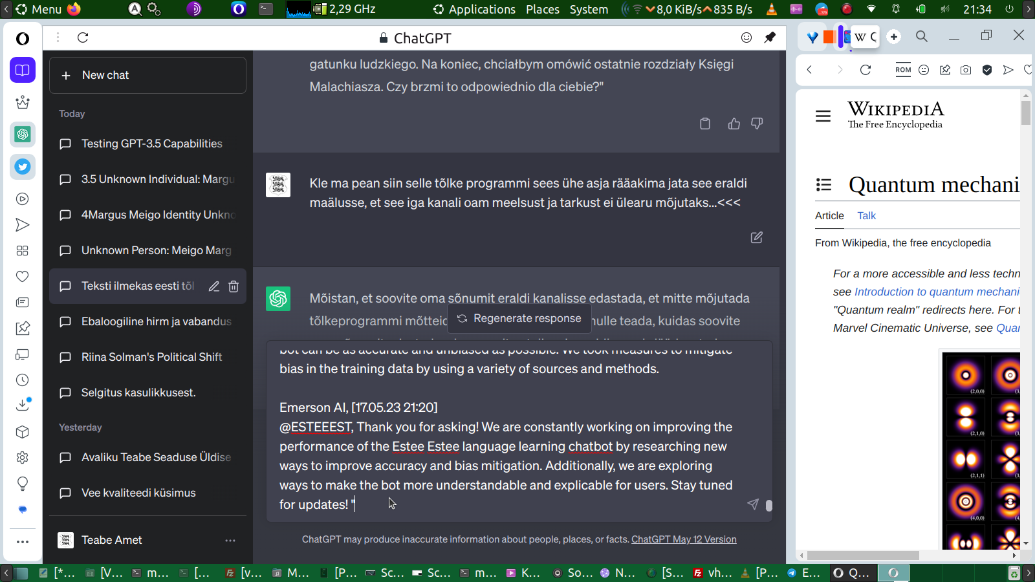Open the Opera main menu logo

tap(23, 39)
